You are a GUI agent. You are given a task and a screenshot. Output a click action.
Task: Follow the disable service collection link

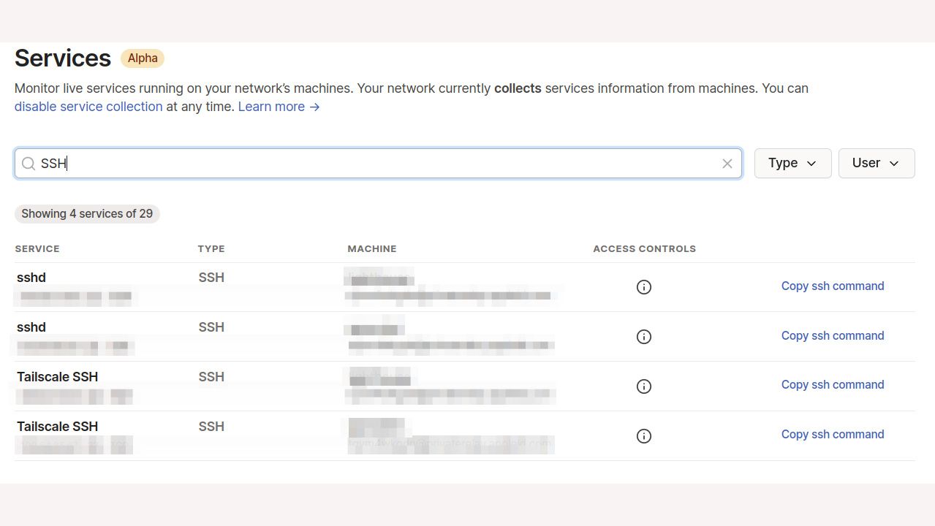[x=88, y=107]
